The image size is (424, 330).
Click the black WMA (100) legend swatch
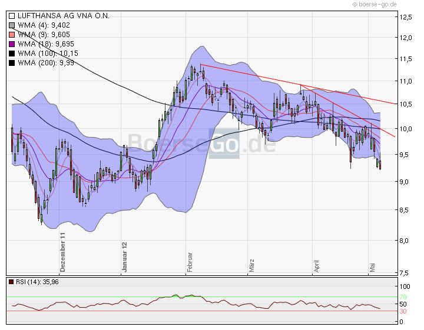pos(12,54)
